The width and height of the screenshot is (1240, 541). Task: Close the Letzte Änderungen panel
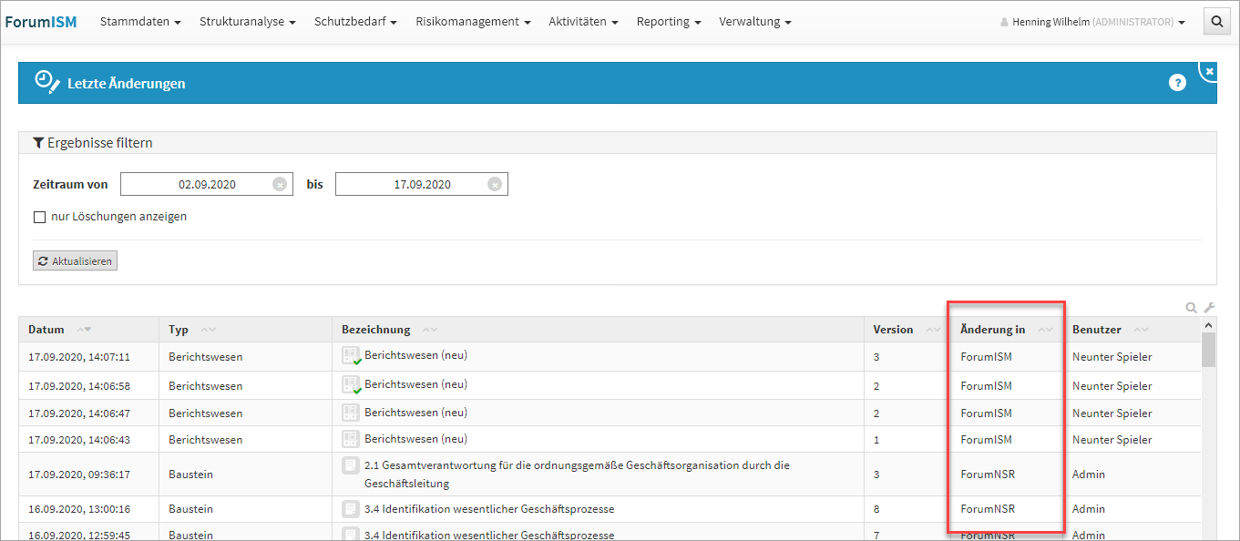point(1209,71)
